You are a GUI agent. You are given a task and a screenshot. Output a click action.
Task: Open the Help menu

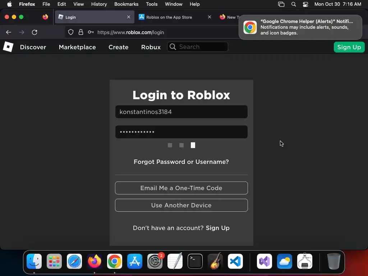click(x=194, y=4)
